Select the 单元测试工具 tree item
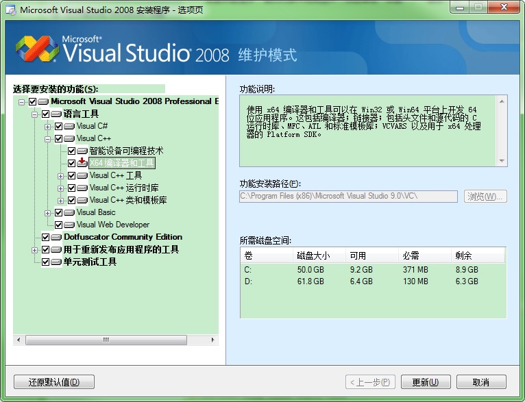 90,262
